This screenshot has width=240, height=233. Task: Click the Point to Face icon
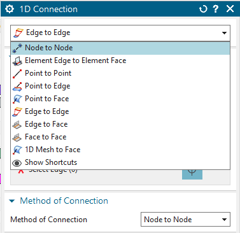click(x=17, y=99)
